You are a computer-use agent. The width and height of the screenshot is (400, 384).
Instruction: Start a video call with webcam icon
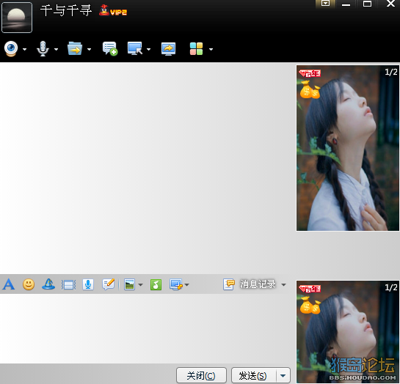[11, 48]
